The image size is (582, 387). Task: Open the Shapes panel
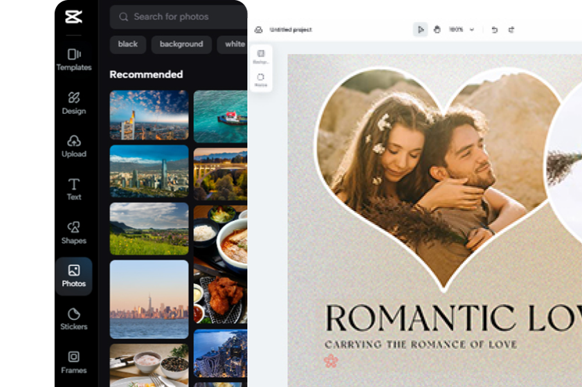point(74,233)
